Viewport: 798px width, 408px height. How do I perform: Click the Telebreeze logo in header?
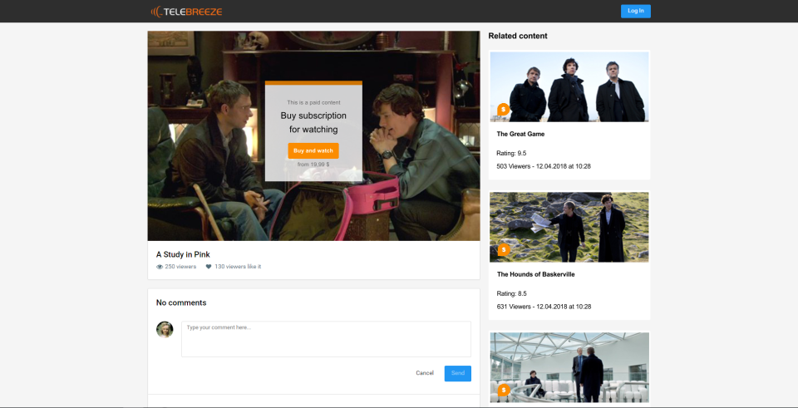[x=186, y=11]
